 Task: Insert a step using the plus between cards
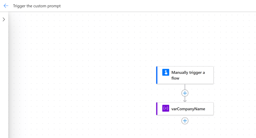185,93
